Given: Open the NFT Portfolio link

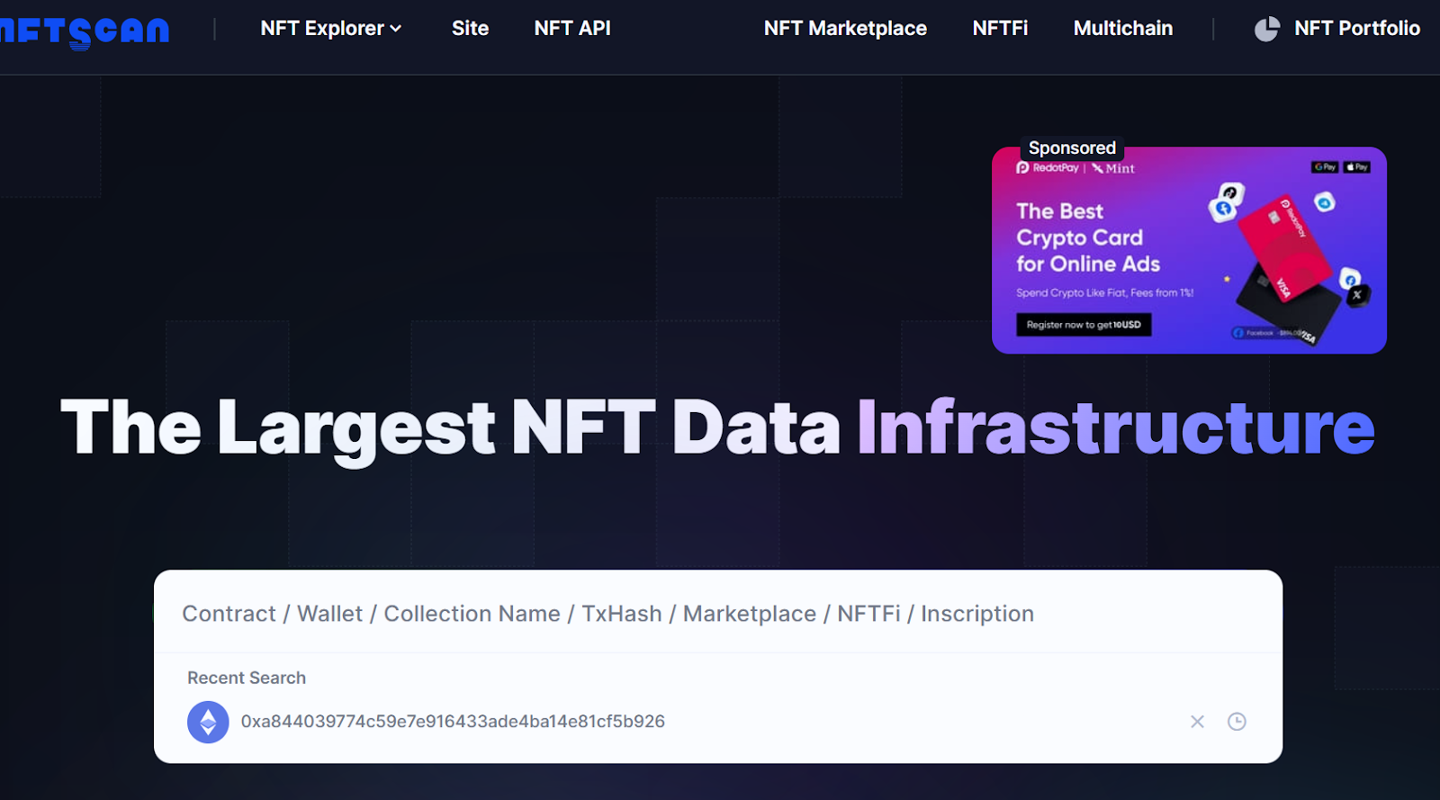Looking at the screenshot, I should point(1356,29).
